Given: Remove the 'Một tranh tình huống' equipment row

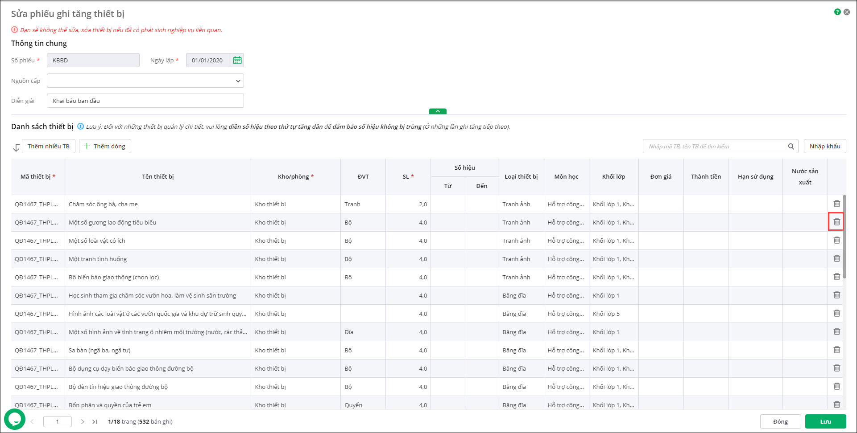Looking at the screenshot, I should tap(836, 258).
